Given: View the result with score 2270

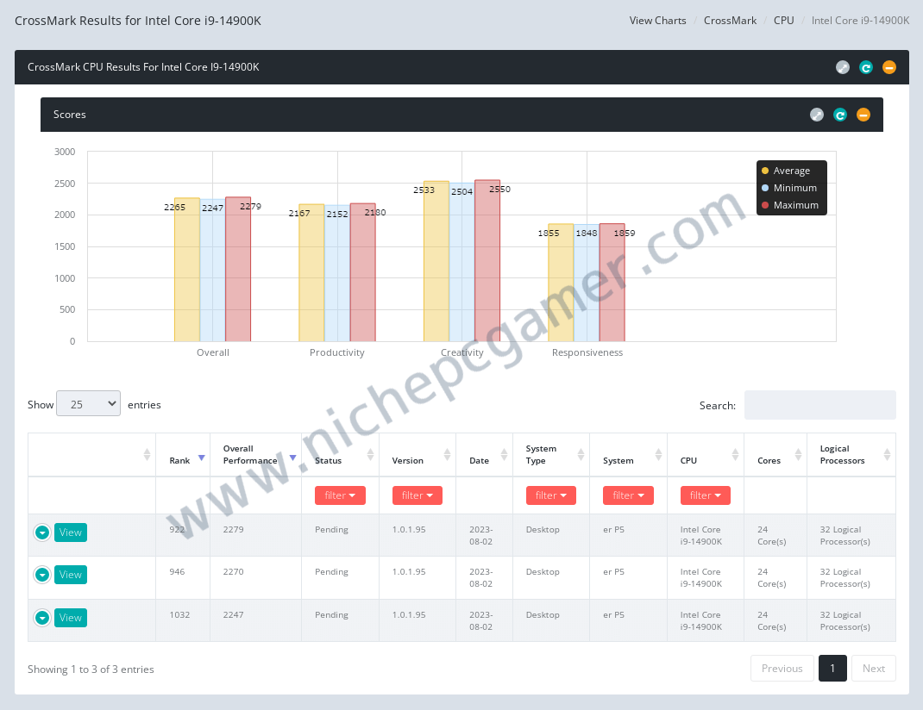Looking at the screenshot, I should [x=71, y=575].
